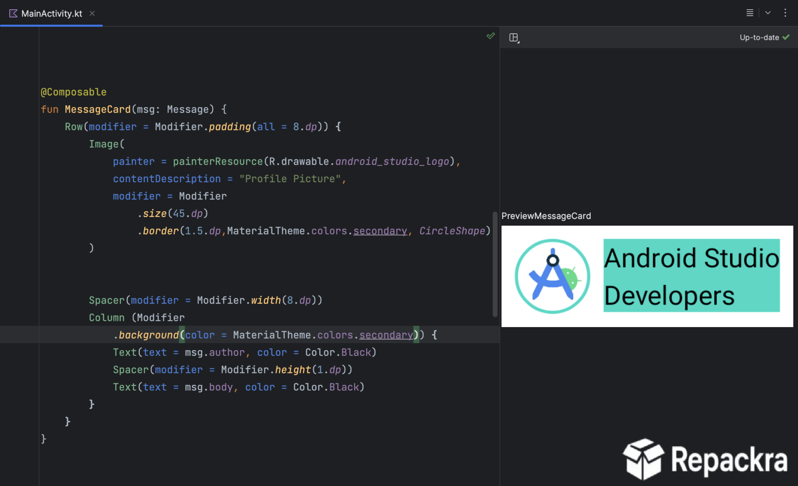Click the Kotlin file icon on MainActivity.kt tab
Image resolution: width=798 pixels, height=486 pixels.
13,13
